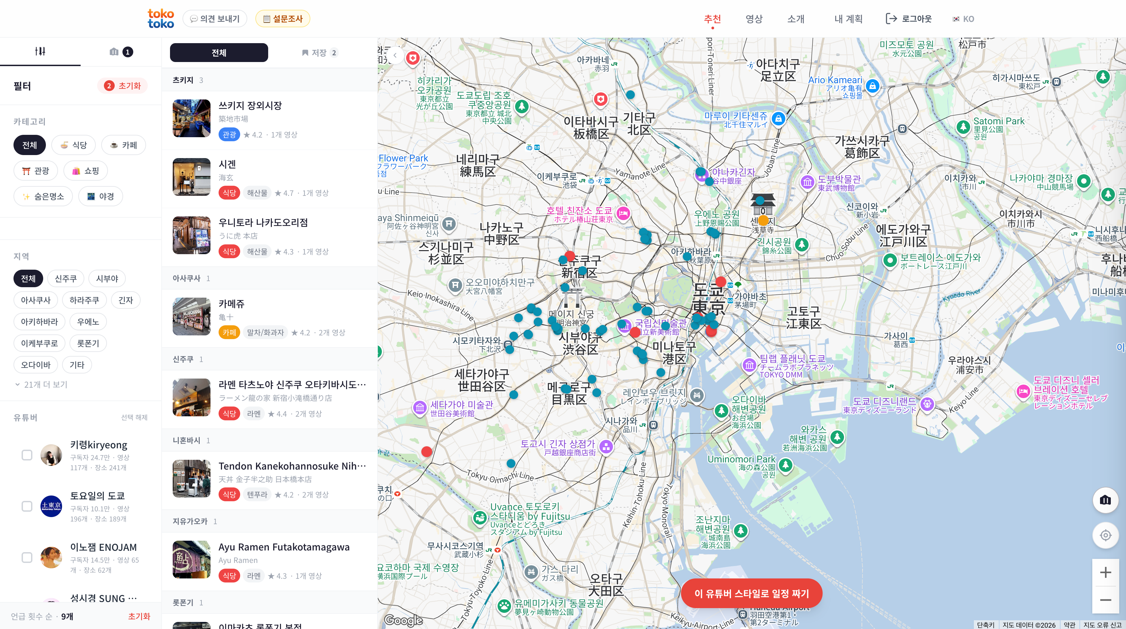Open the KO language selector
The image size is (1126, 629).
pyautogui.click(x=963, y=19)
